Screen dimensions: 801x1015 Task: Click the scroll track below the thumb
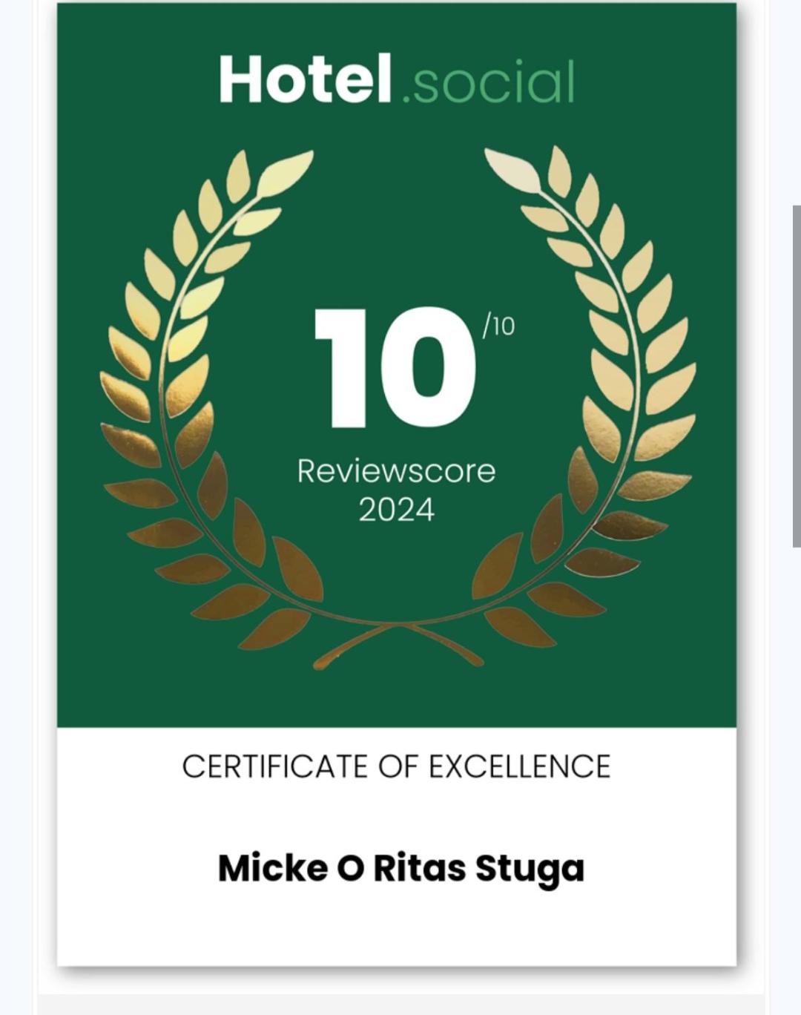[797, 779]
